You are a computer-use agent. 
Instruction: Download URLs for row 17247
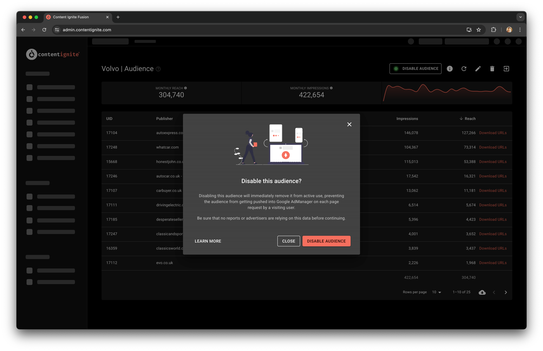tap(493, 234)
